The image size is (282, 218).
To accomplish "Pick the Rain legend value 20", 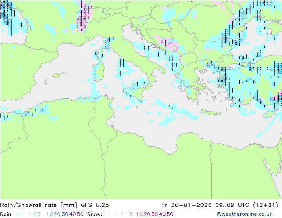I will [x=57, y=214].
